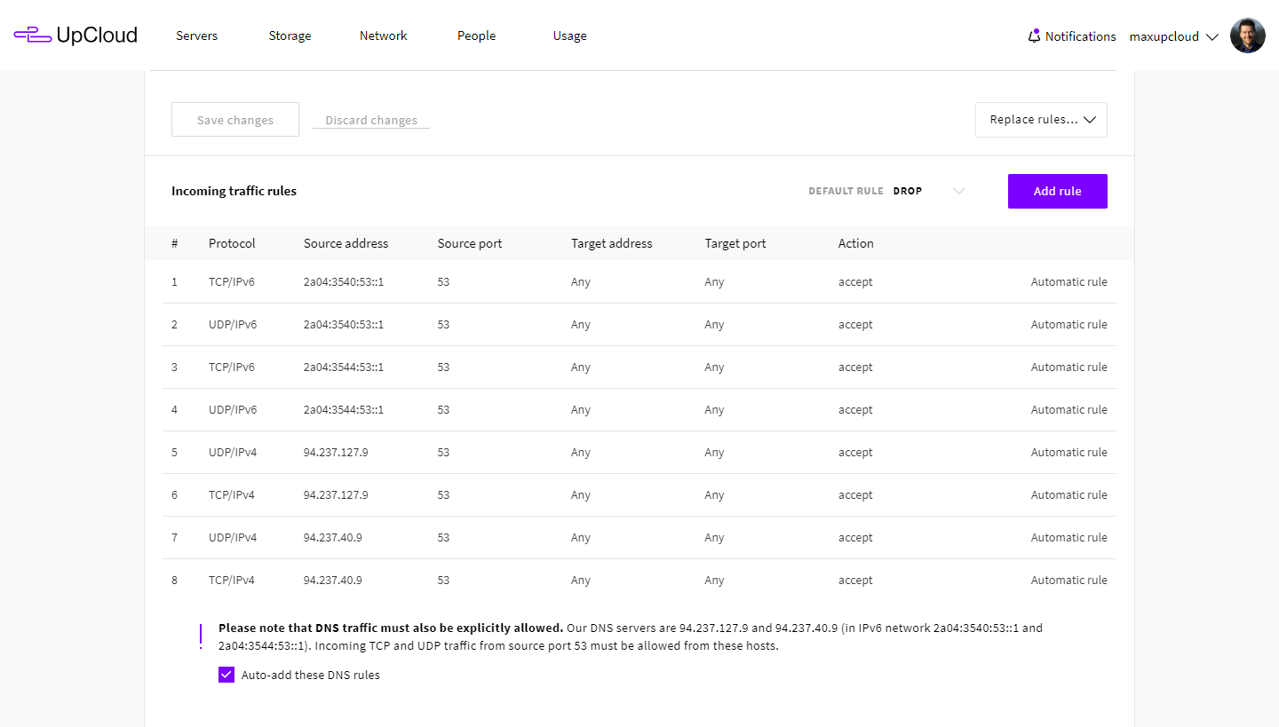Uncheck Auto-add these DNS rules
This screenshot has width=1279, height=727.
pyautogui.click(x=226, y=675)
